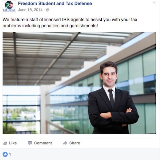
Task: Click the Comment speech bubble icon
Action: click(x=30, y=143)
